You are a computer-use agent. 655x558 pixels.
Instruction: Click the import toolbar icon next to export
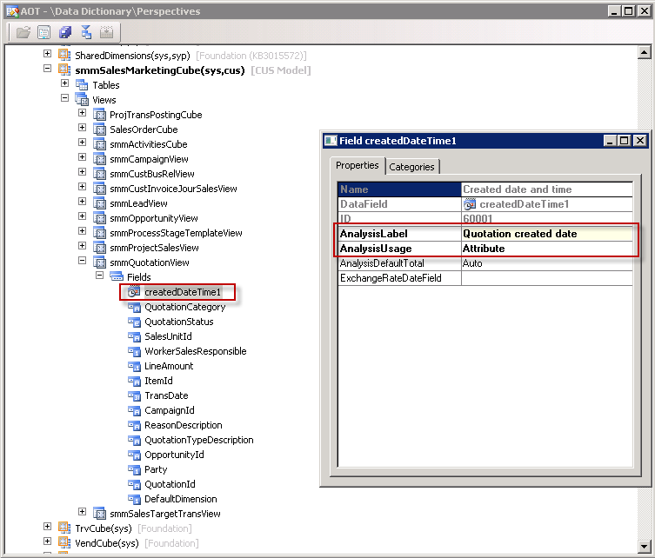click(106, 32)
